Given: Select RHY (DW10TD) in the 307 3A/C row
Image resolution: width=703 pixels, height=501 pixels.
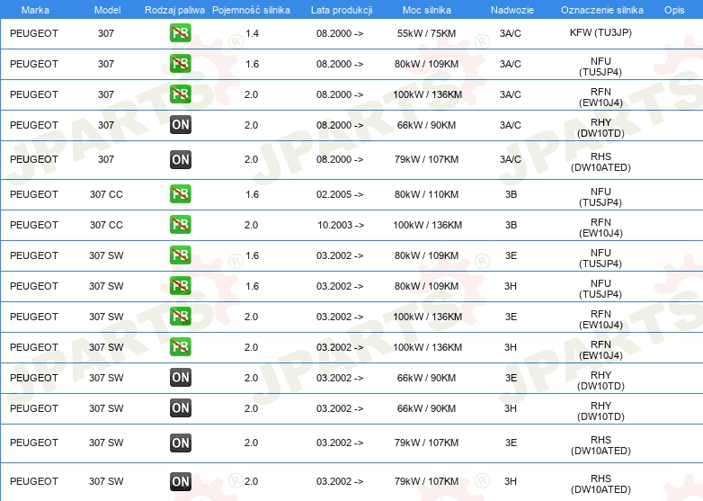Looking at the screenshot, I should click(x=601, y=128).
